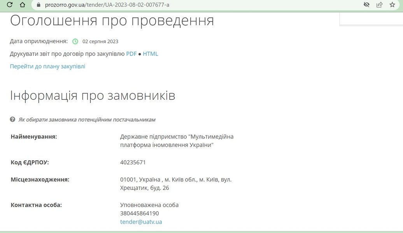Viewport: 403px width, 233px height.
Task: Click the green clock icon beside publication date
Action: pos(75,42)
